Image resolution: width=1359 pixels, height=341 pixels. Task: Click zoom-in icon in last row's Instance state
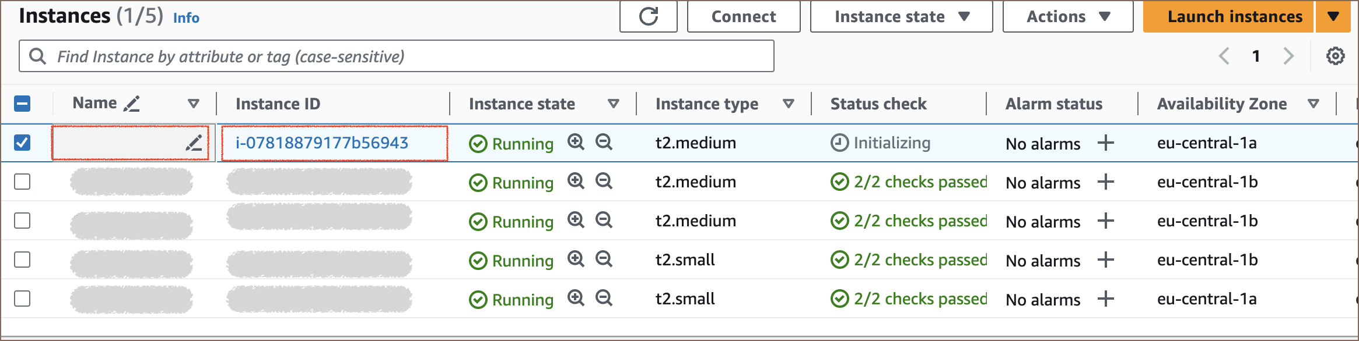click(x=576, y=298)
